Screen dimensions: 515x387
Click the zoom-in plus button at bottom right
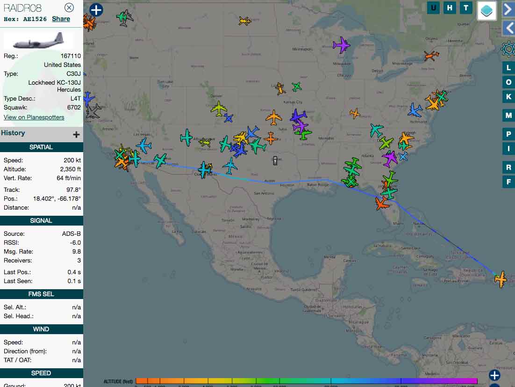(x=494, y=375)
